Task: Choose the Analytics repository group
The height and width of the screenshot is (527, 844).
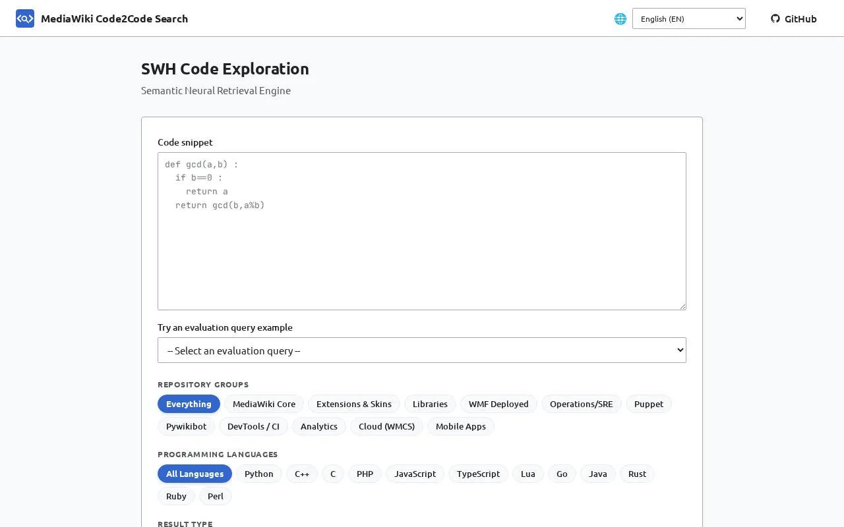Action: pos(319,426)
